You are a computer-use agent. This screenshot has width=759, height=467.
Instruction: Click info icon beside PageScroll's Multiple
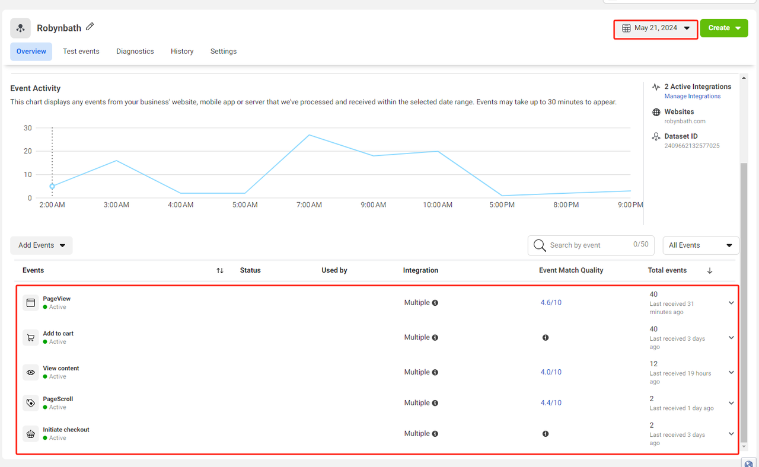(435, 403)
